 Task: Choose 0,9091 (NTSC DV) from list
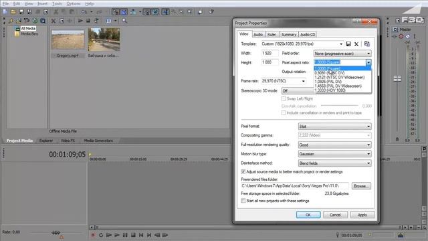[x=342, y=73]
